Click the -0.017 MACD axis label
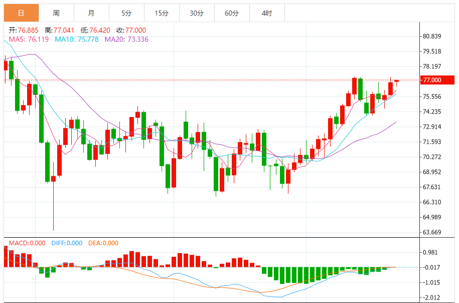459x303 pixels. [x=431, y=267]
